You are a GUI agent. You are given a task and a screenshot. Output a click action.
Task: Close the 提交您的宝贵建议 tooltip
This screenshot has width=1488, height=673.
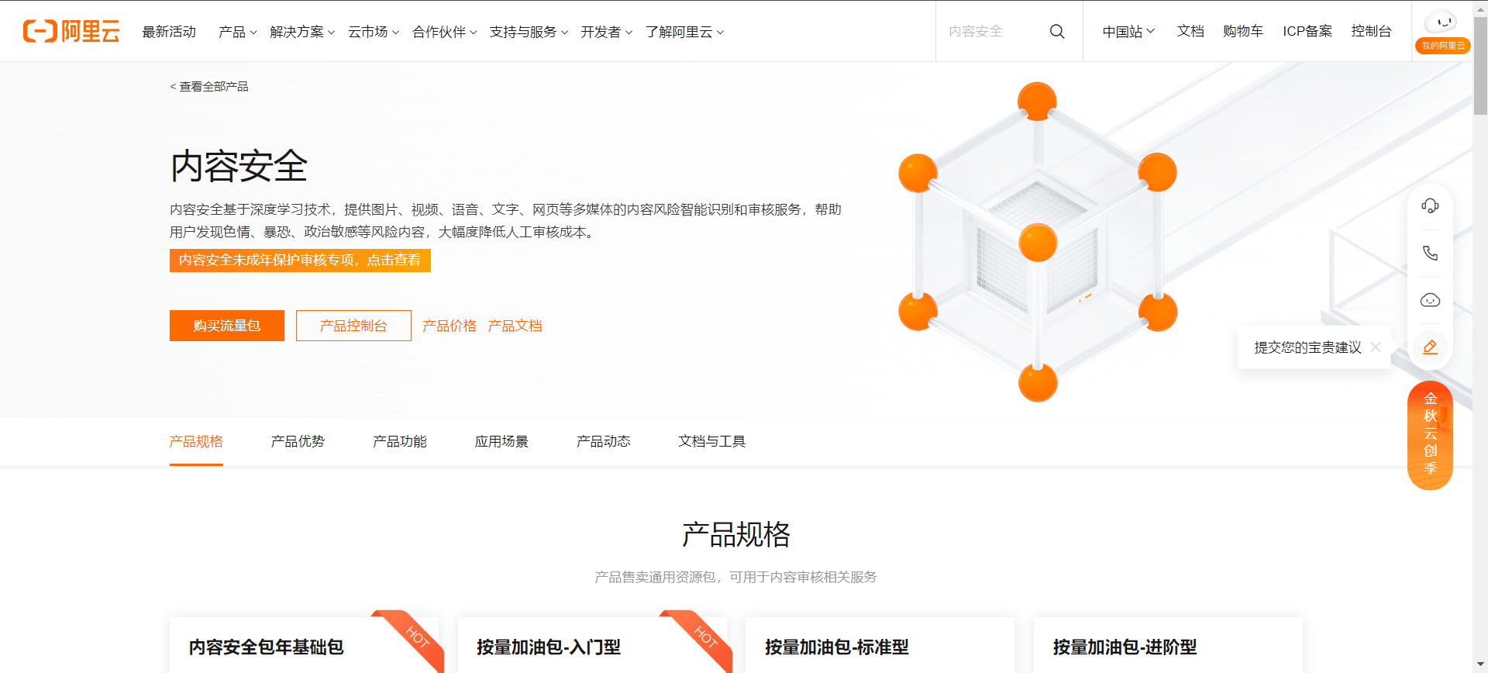click(x=1376, y=347)
